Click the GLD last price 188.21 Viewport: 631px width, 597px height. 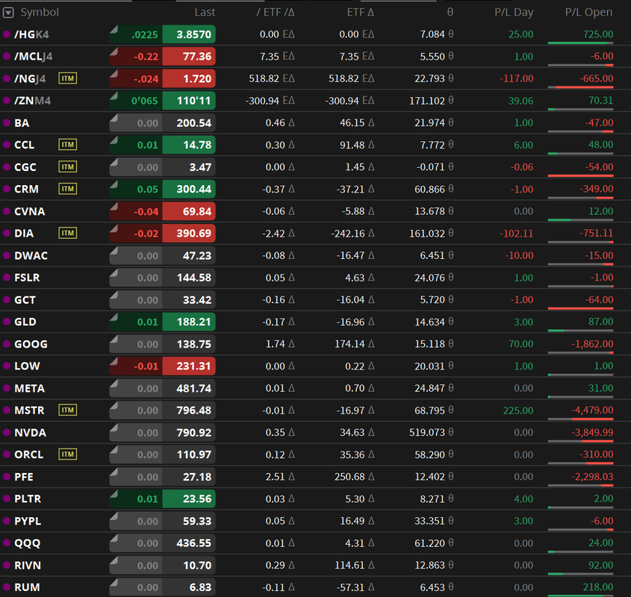click(x=189, y=322)
